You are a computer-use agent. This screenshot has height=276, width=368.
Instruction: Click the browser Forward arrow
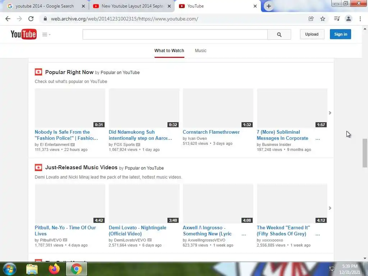(19, 19)
